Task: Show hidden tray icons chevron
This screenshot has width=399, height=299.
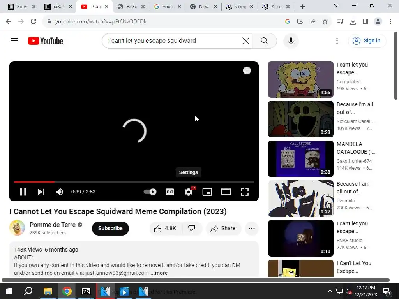Action: (330, 291)
